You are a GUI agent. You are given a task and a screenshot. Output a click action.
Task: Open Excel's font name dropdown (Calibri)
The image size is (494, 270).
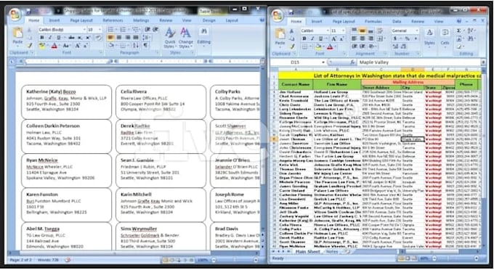pos(328,30)
